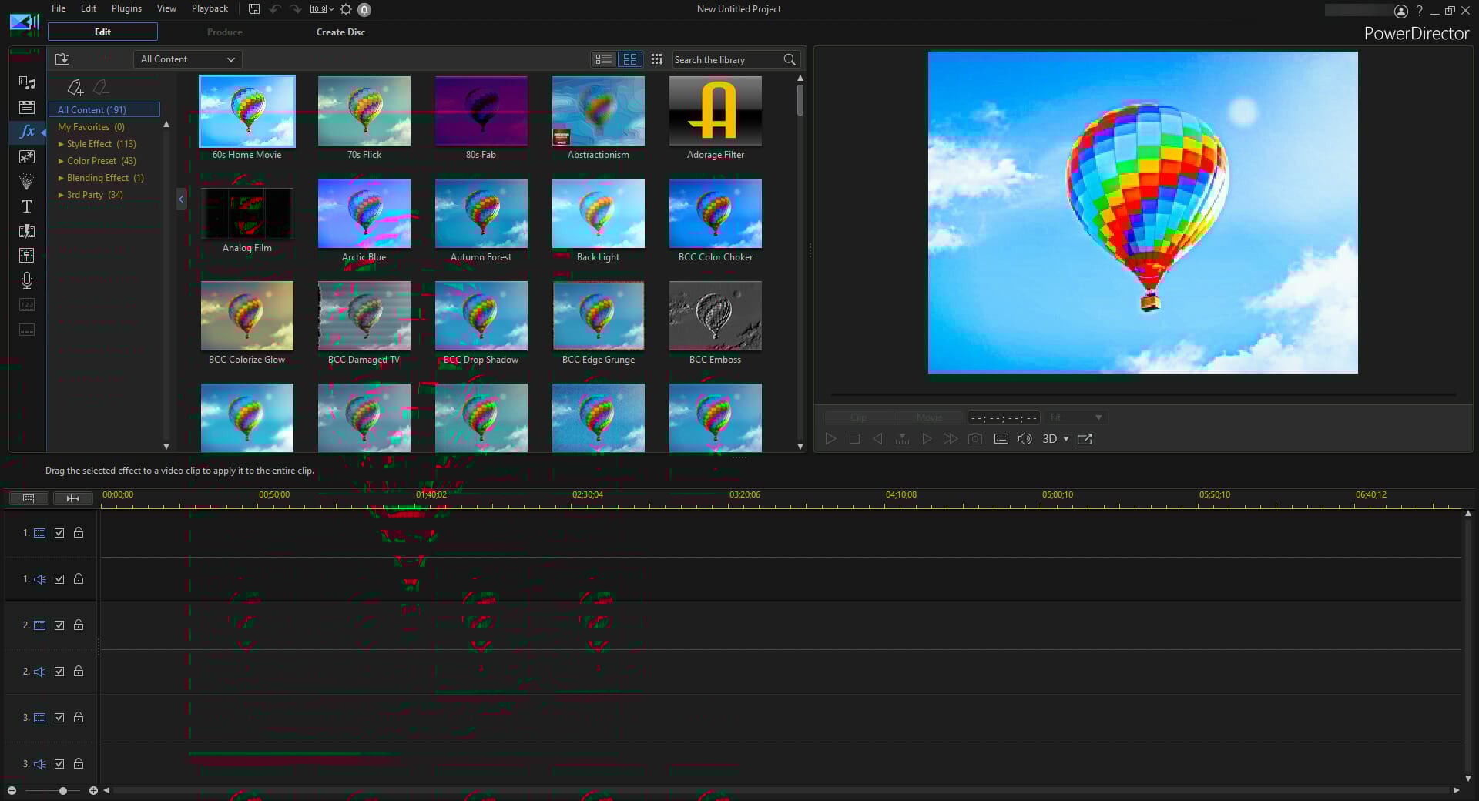
Task: Toggle checkbox for video track 3
Action: 59,717
